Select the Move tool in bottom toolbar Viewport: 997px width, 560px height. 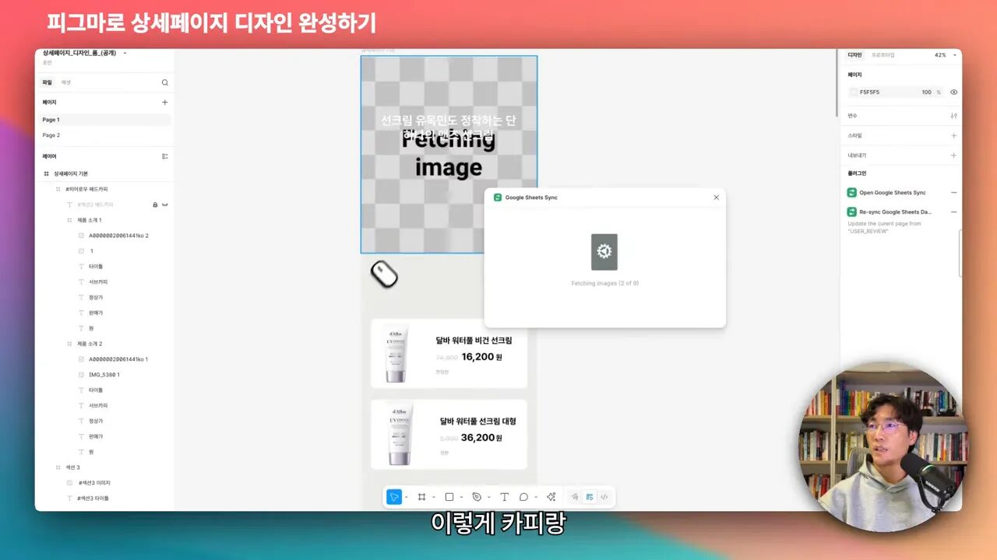394,497
